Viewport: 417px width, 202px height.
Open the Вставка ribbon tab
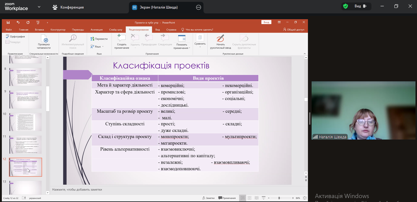[x=39, y=30]
